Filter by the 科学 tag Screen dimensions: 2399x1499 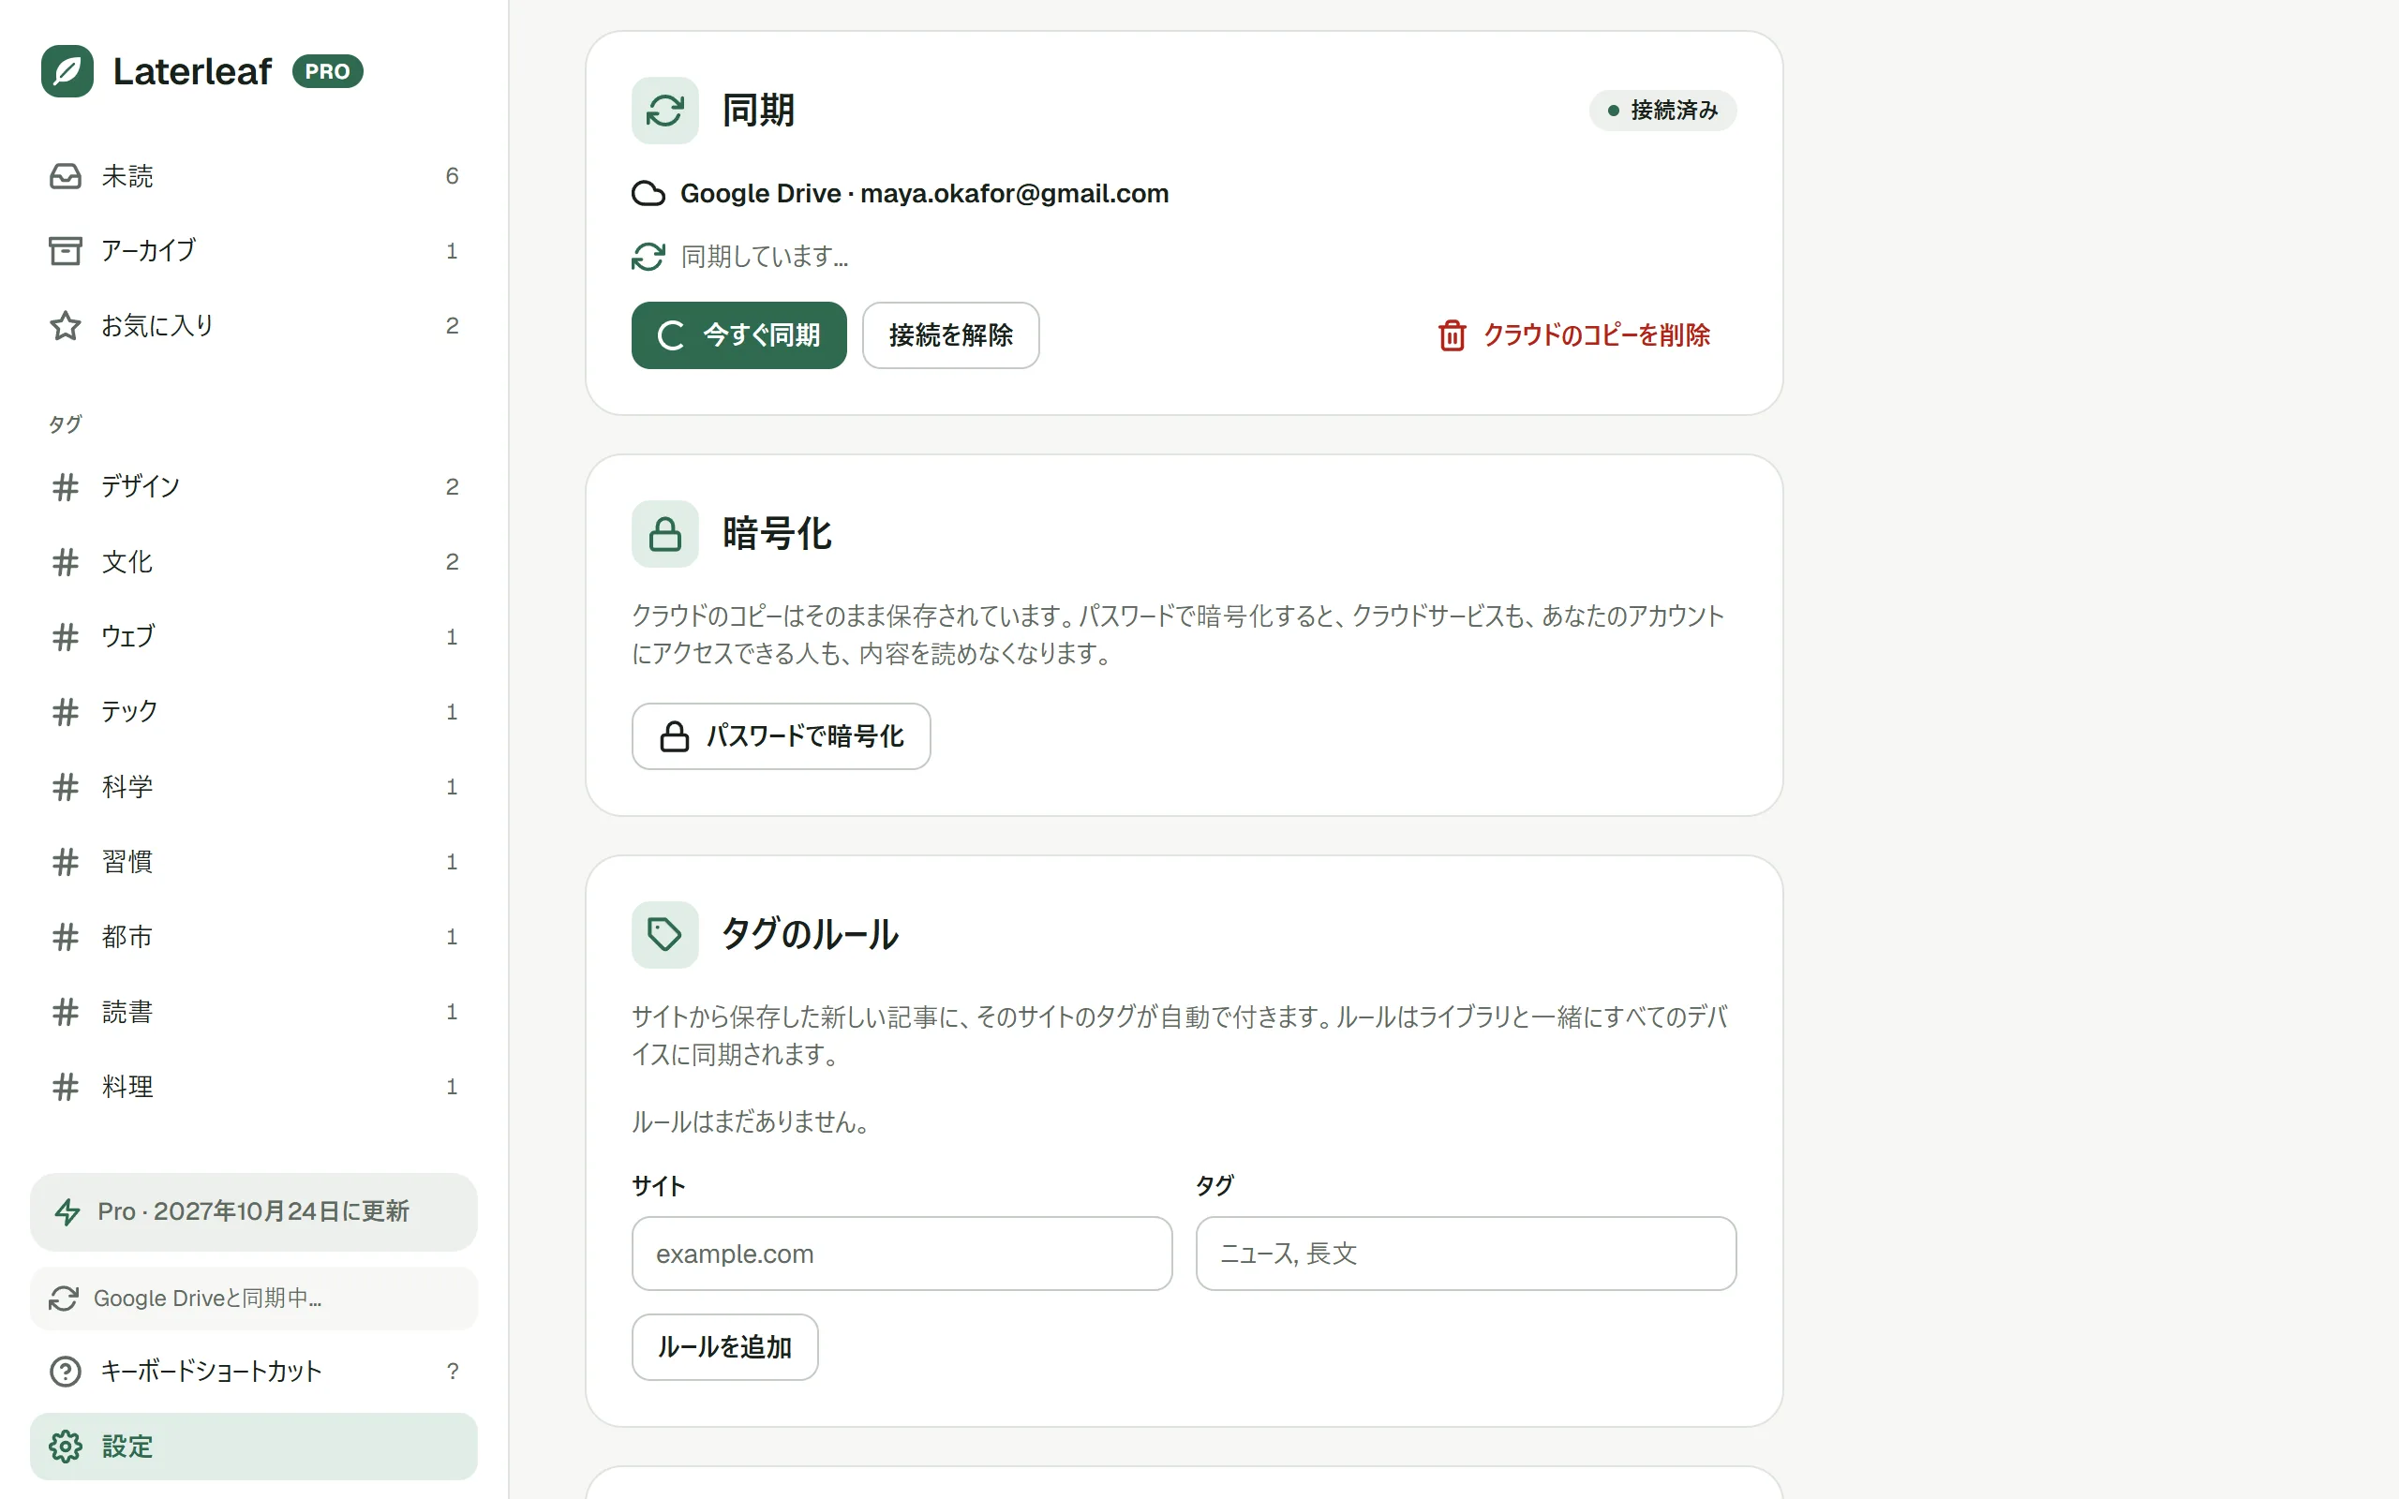(254, 787)
